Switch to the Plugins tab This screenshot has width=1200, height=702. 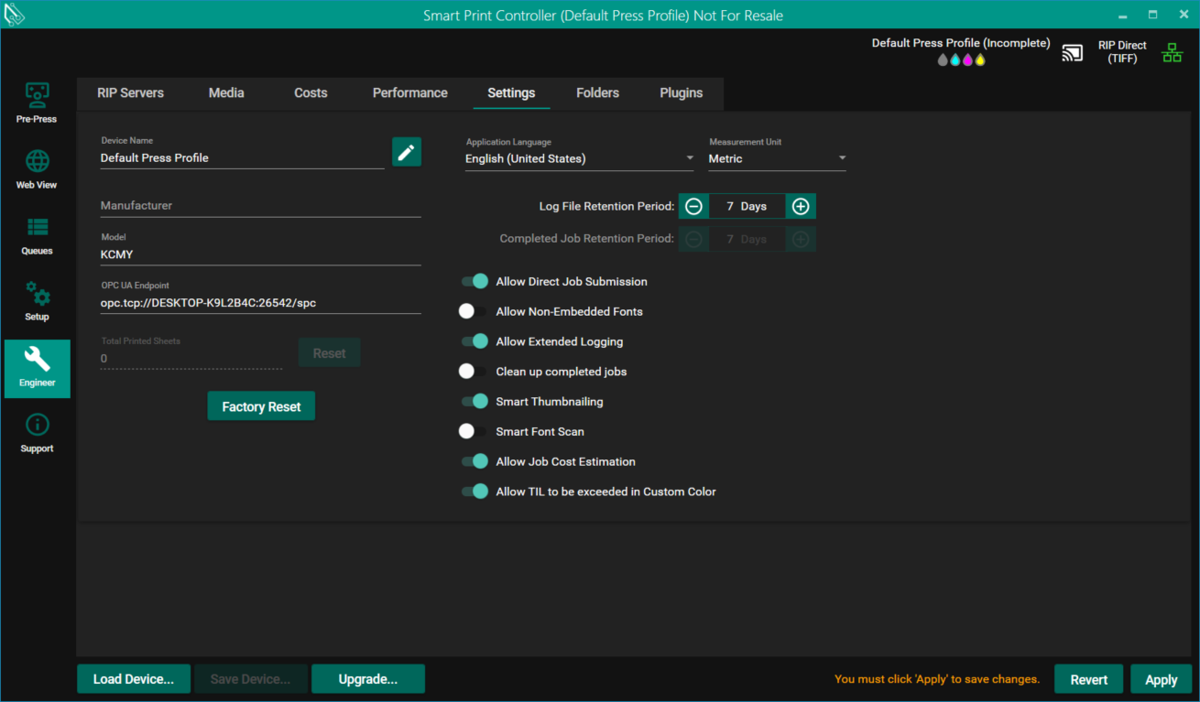[x=681, y=93]
